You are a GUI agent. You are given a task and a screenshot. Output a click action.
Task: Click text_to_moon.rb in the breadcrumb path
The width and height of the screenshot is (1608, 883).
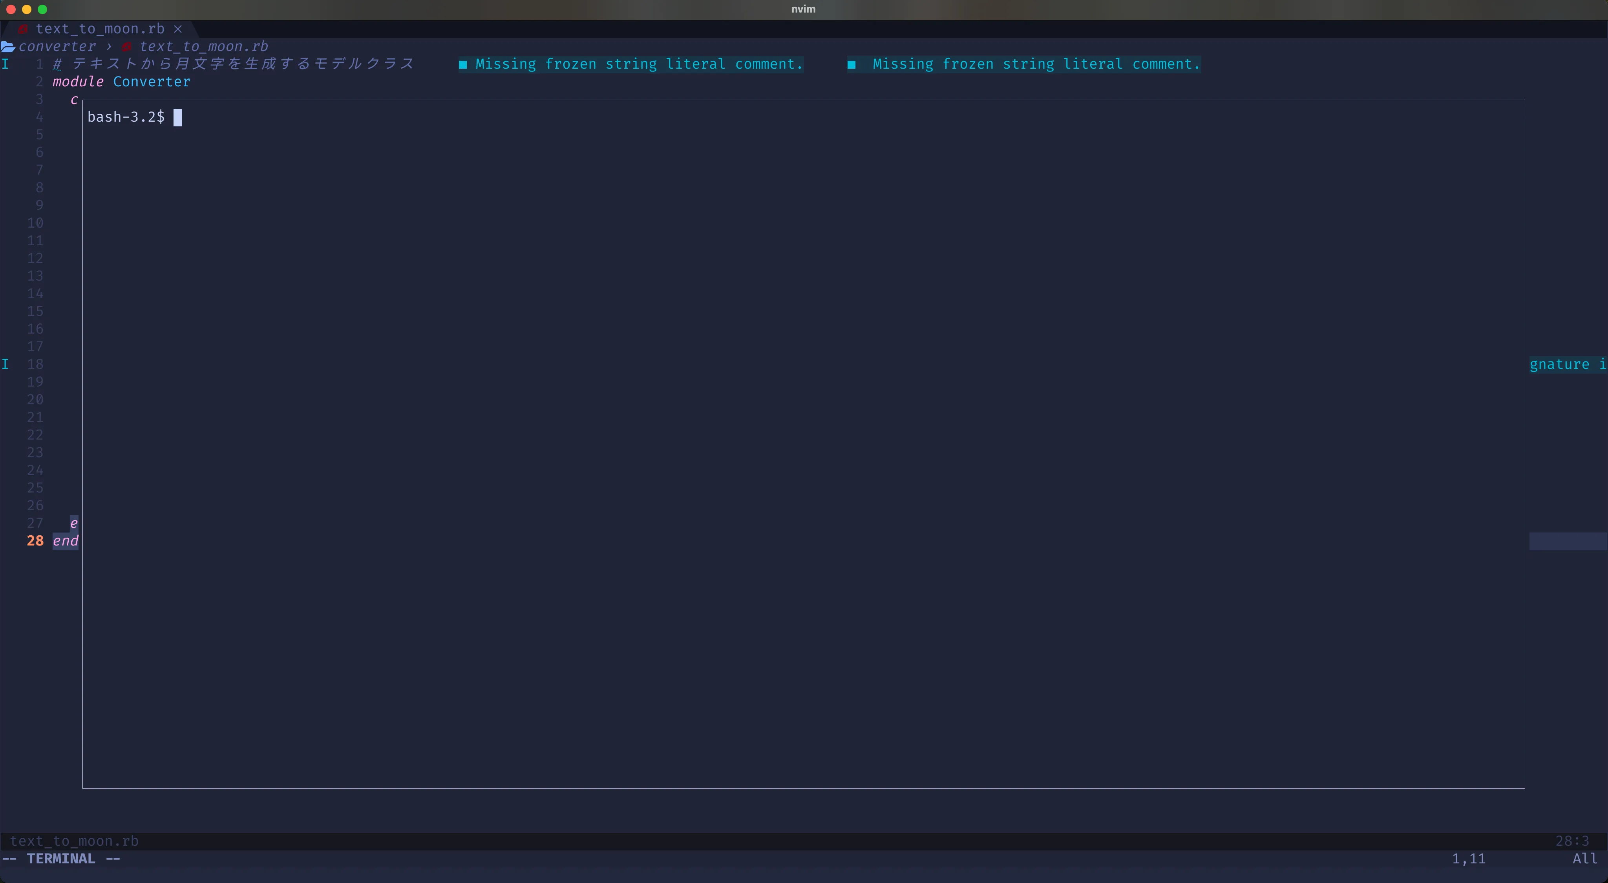tap(203, 47)
